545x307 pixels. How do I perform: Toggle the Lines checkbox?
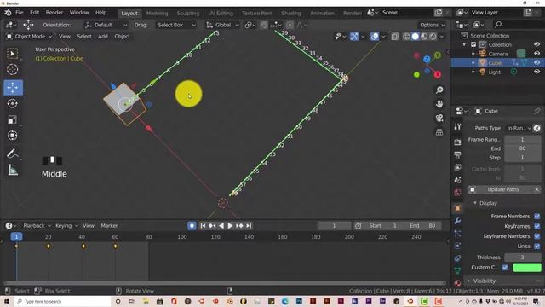click(x=537, y=246)
